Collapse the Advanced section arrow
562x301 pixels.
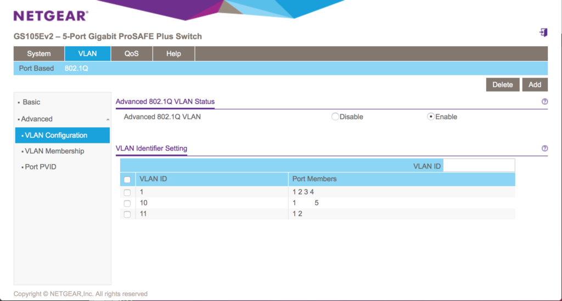(108, 120)
